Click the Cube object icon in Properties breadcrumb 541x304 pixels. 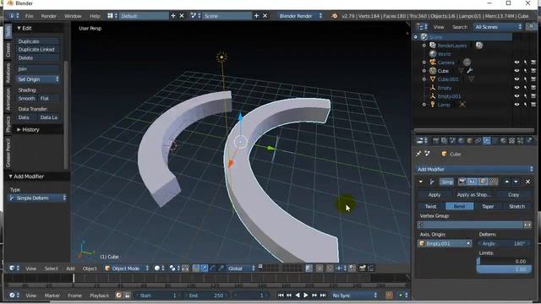coord(445,154)
